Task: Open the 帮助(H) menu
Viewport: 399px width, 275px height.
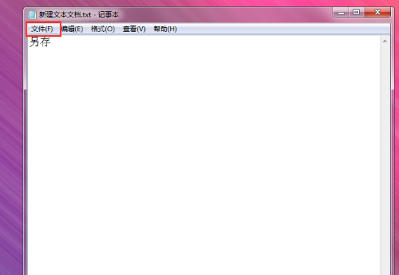Action: pyautogui.click(x=165, y=29)
